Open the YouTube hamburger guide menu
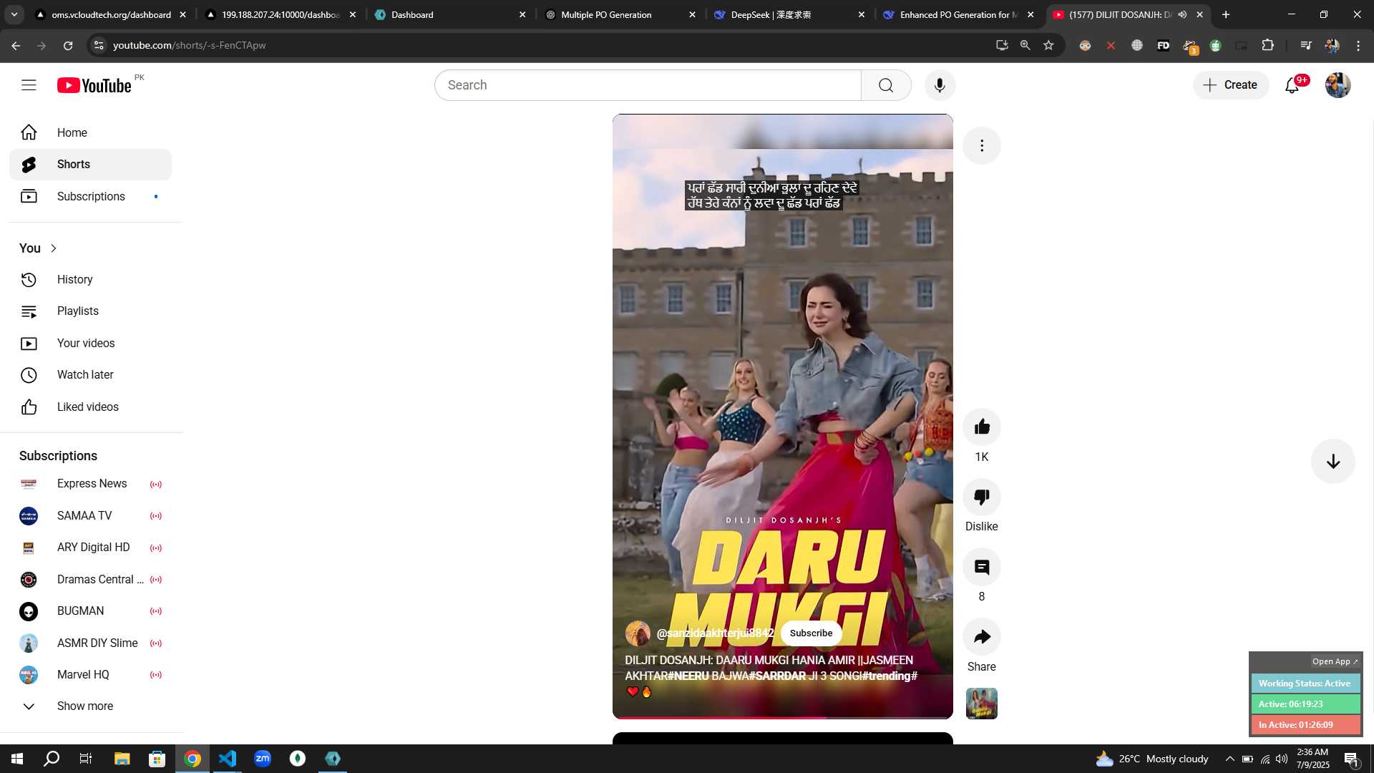 29,85
